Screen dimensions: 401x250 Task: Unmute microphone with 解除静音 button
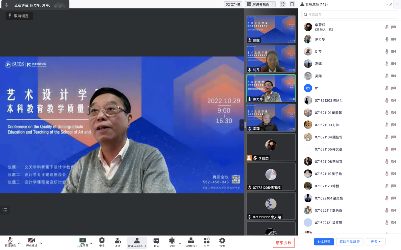[x=10, y=242]
